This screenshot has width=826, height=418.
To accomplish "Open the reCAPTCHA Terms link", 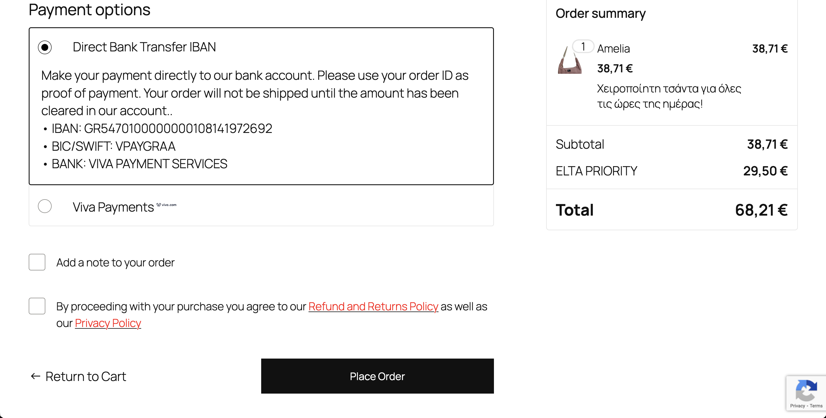I will (x=816, y=406).
